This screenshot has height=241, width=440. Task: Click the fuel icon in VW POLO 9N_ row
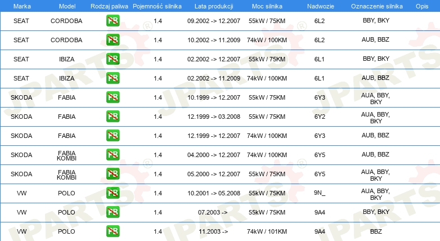coord(113,193)
